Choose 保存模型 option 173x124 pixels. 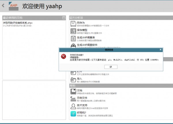(x=82, y=30)
